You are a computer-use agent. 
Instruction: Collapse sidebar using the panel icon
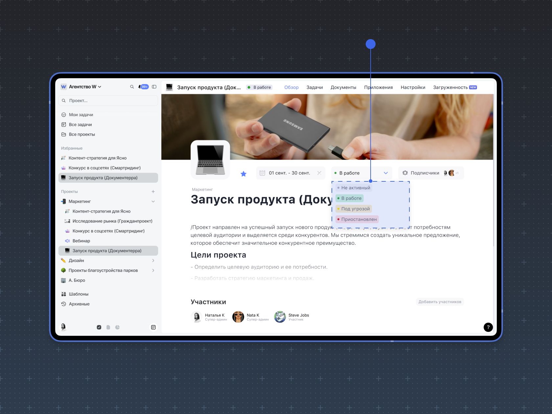point(154,87)
